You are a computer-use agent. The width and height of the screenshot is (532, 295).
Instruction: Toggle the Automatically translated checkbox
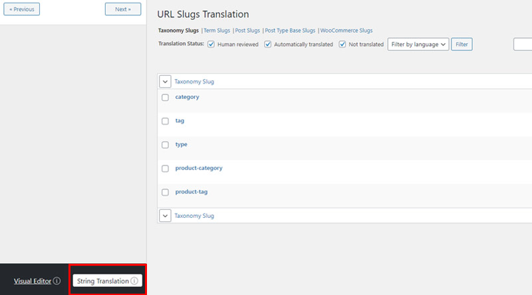click(x=268, y=45)
